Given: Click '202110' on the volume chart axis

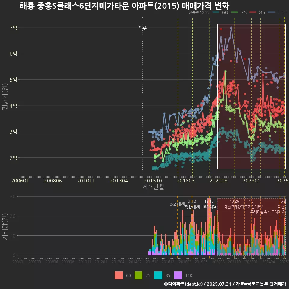Looking at the screenshot, I should coord(234,262).
